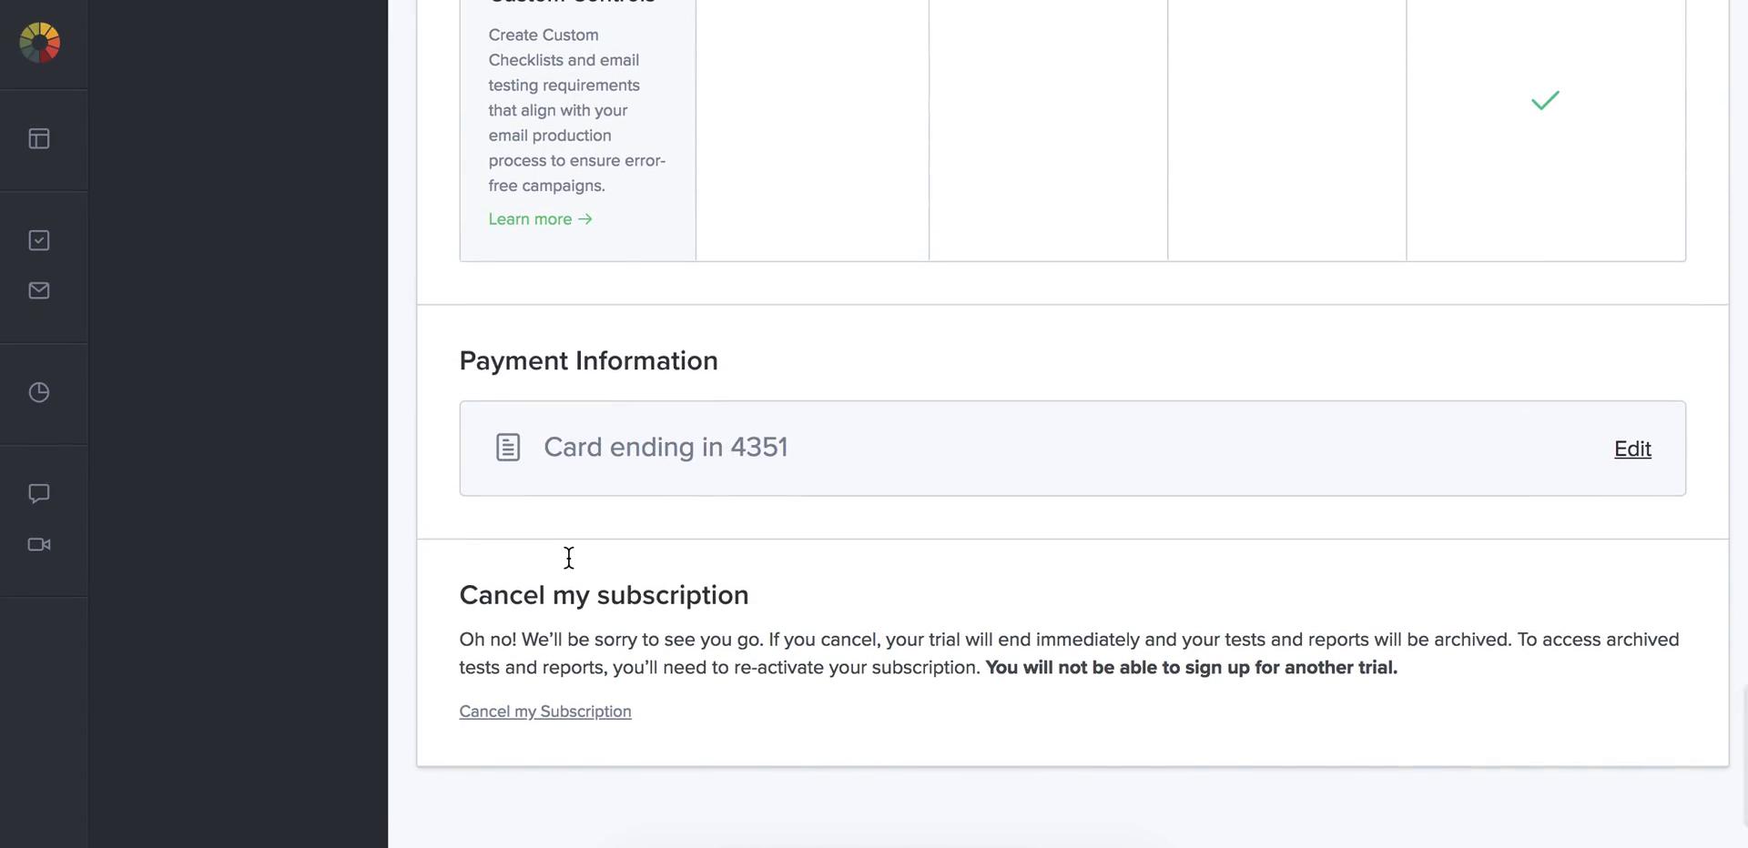This screenshot has height=848, width=1748.
Task: Launch the video camera sidebar icon
Action: pyautogui.click(x=38, y=544)
